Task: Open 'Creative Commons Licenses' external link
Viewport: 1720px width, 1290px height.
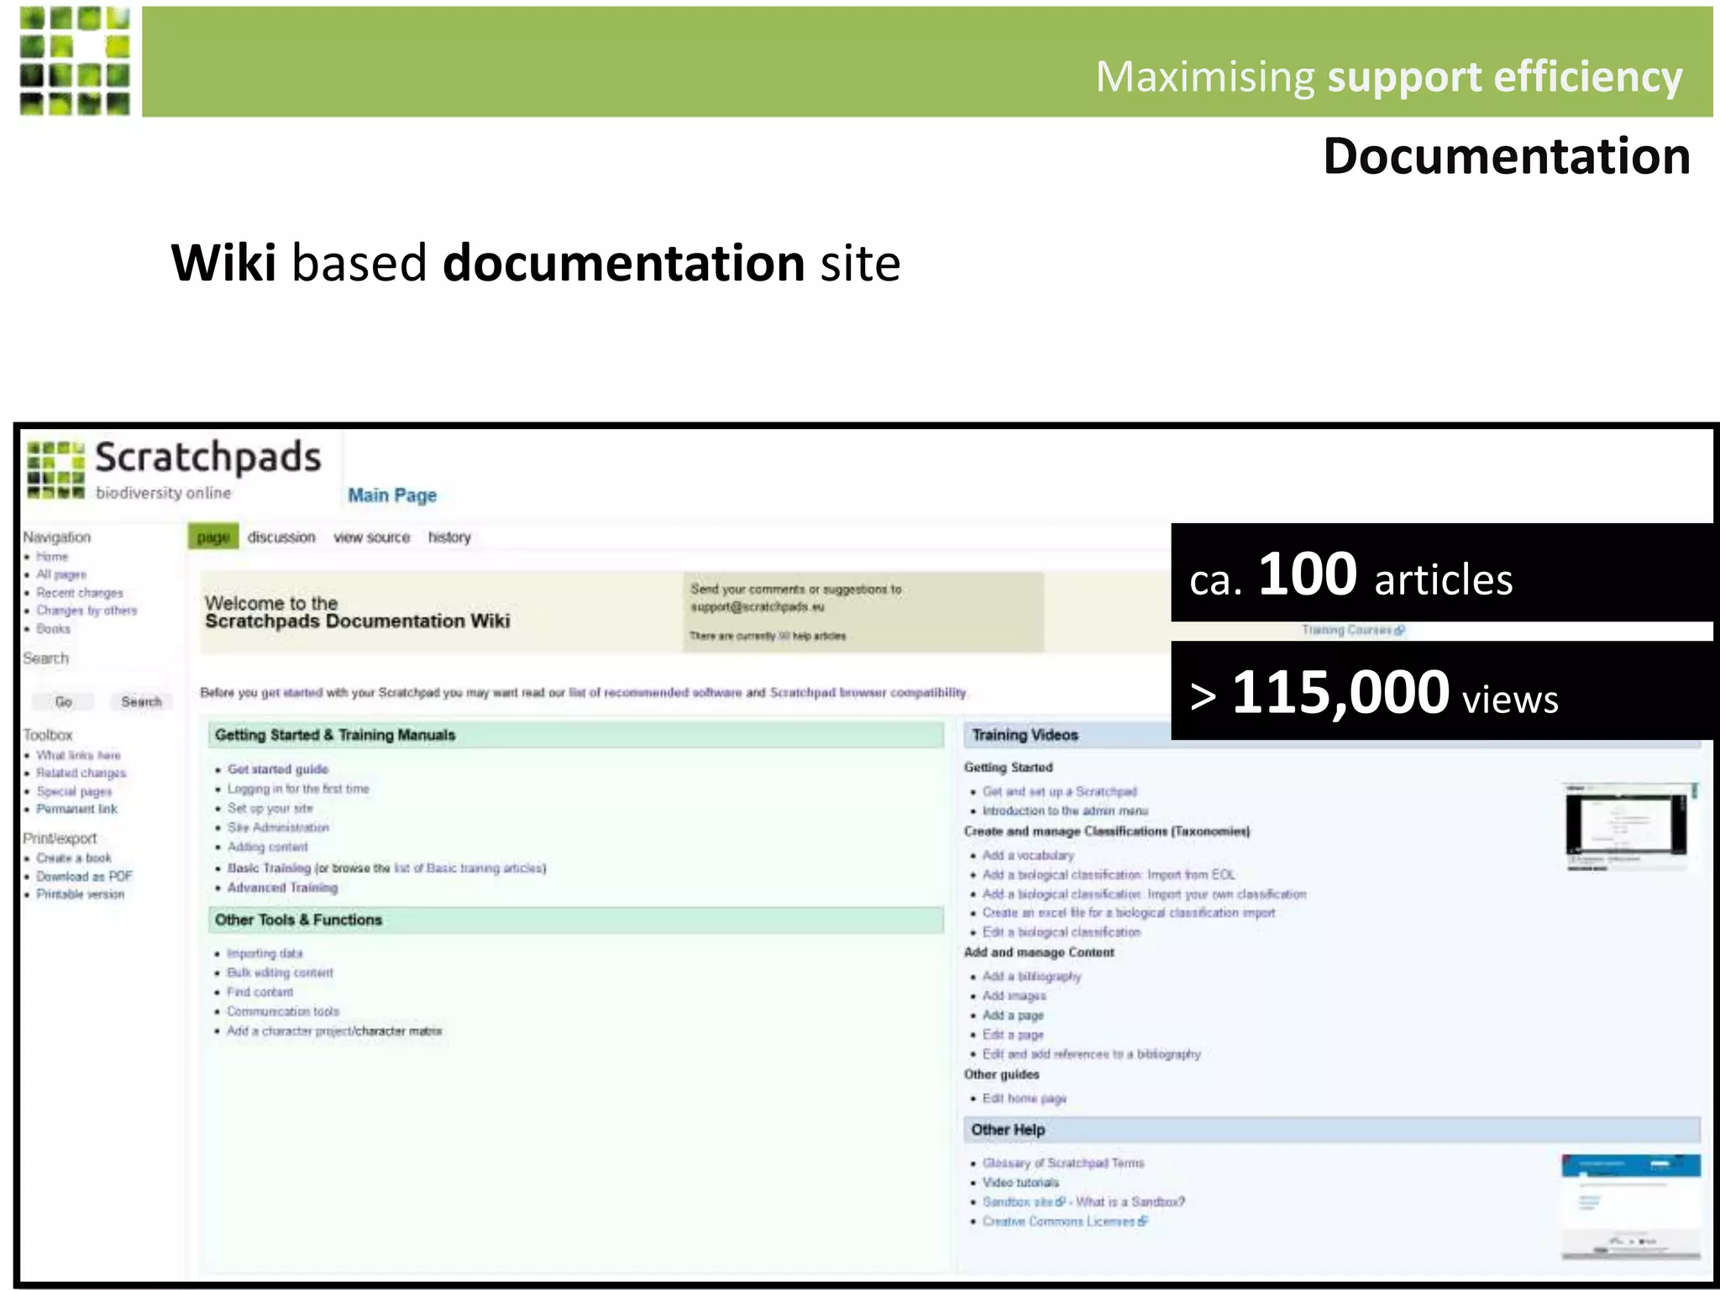Action: [1065, 1222]
